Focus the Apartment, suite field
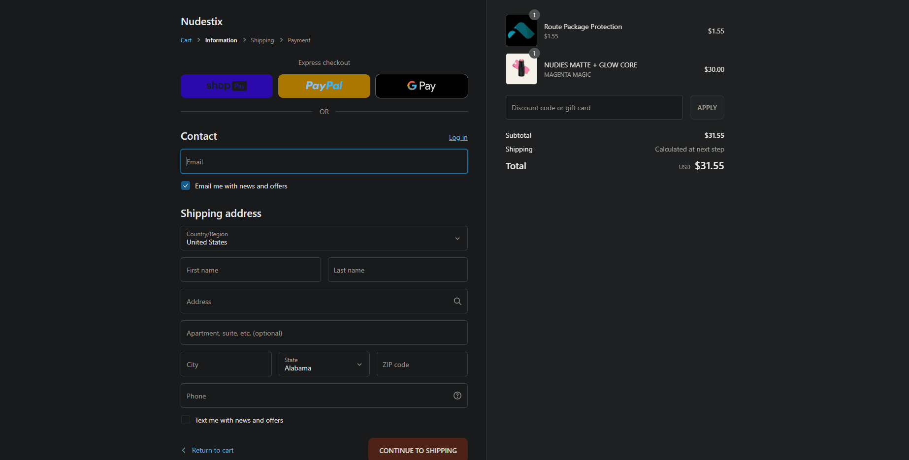Image resolution: width=909 pixels, height=460 pixels. coord(324,333)
